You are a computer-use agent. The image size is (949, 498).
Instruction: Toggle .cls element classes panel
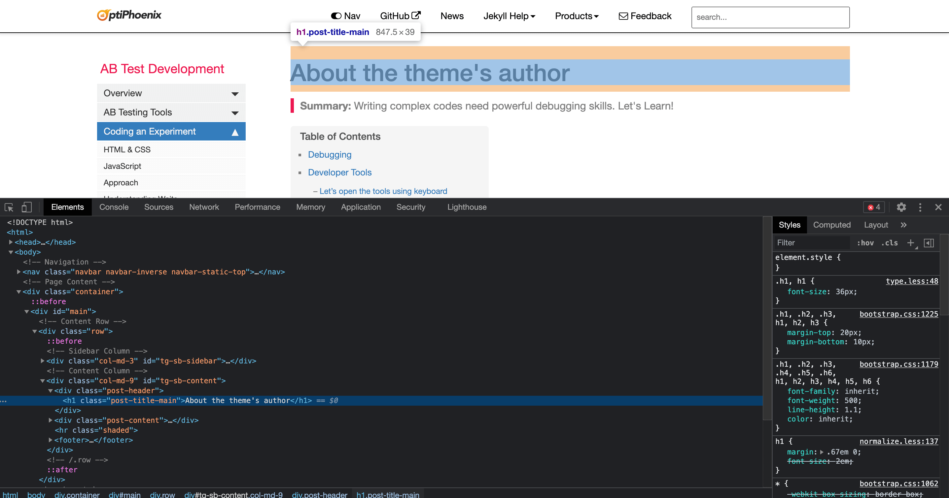pos(889,242)
